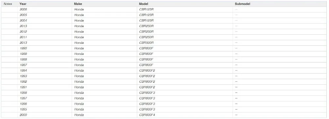Viewport: 329px width, 119px height.
Task: Select the 2004 CBR125R year cell
Action: click(45, 20)
